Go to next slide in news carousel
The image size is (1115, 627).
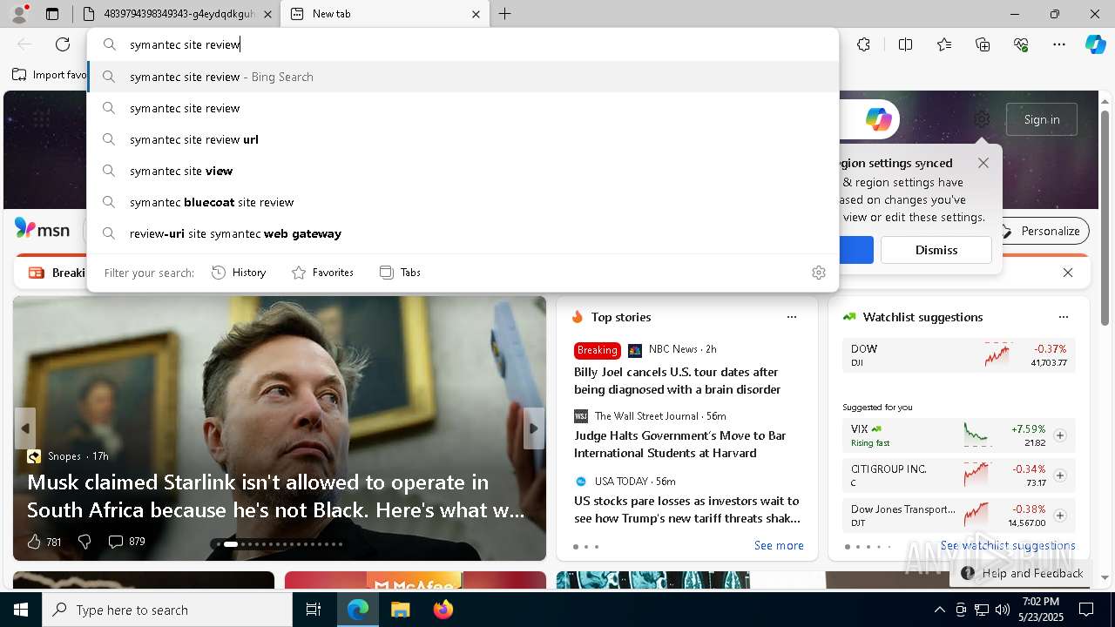[534, 428]
